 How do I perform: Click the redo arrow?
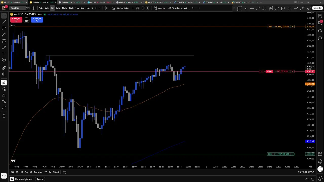coord(199,8)
